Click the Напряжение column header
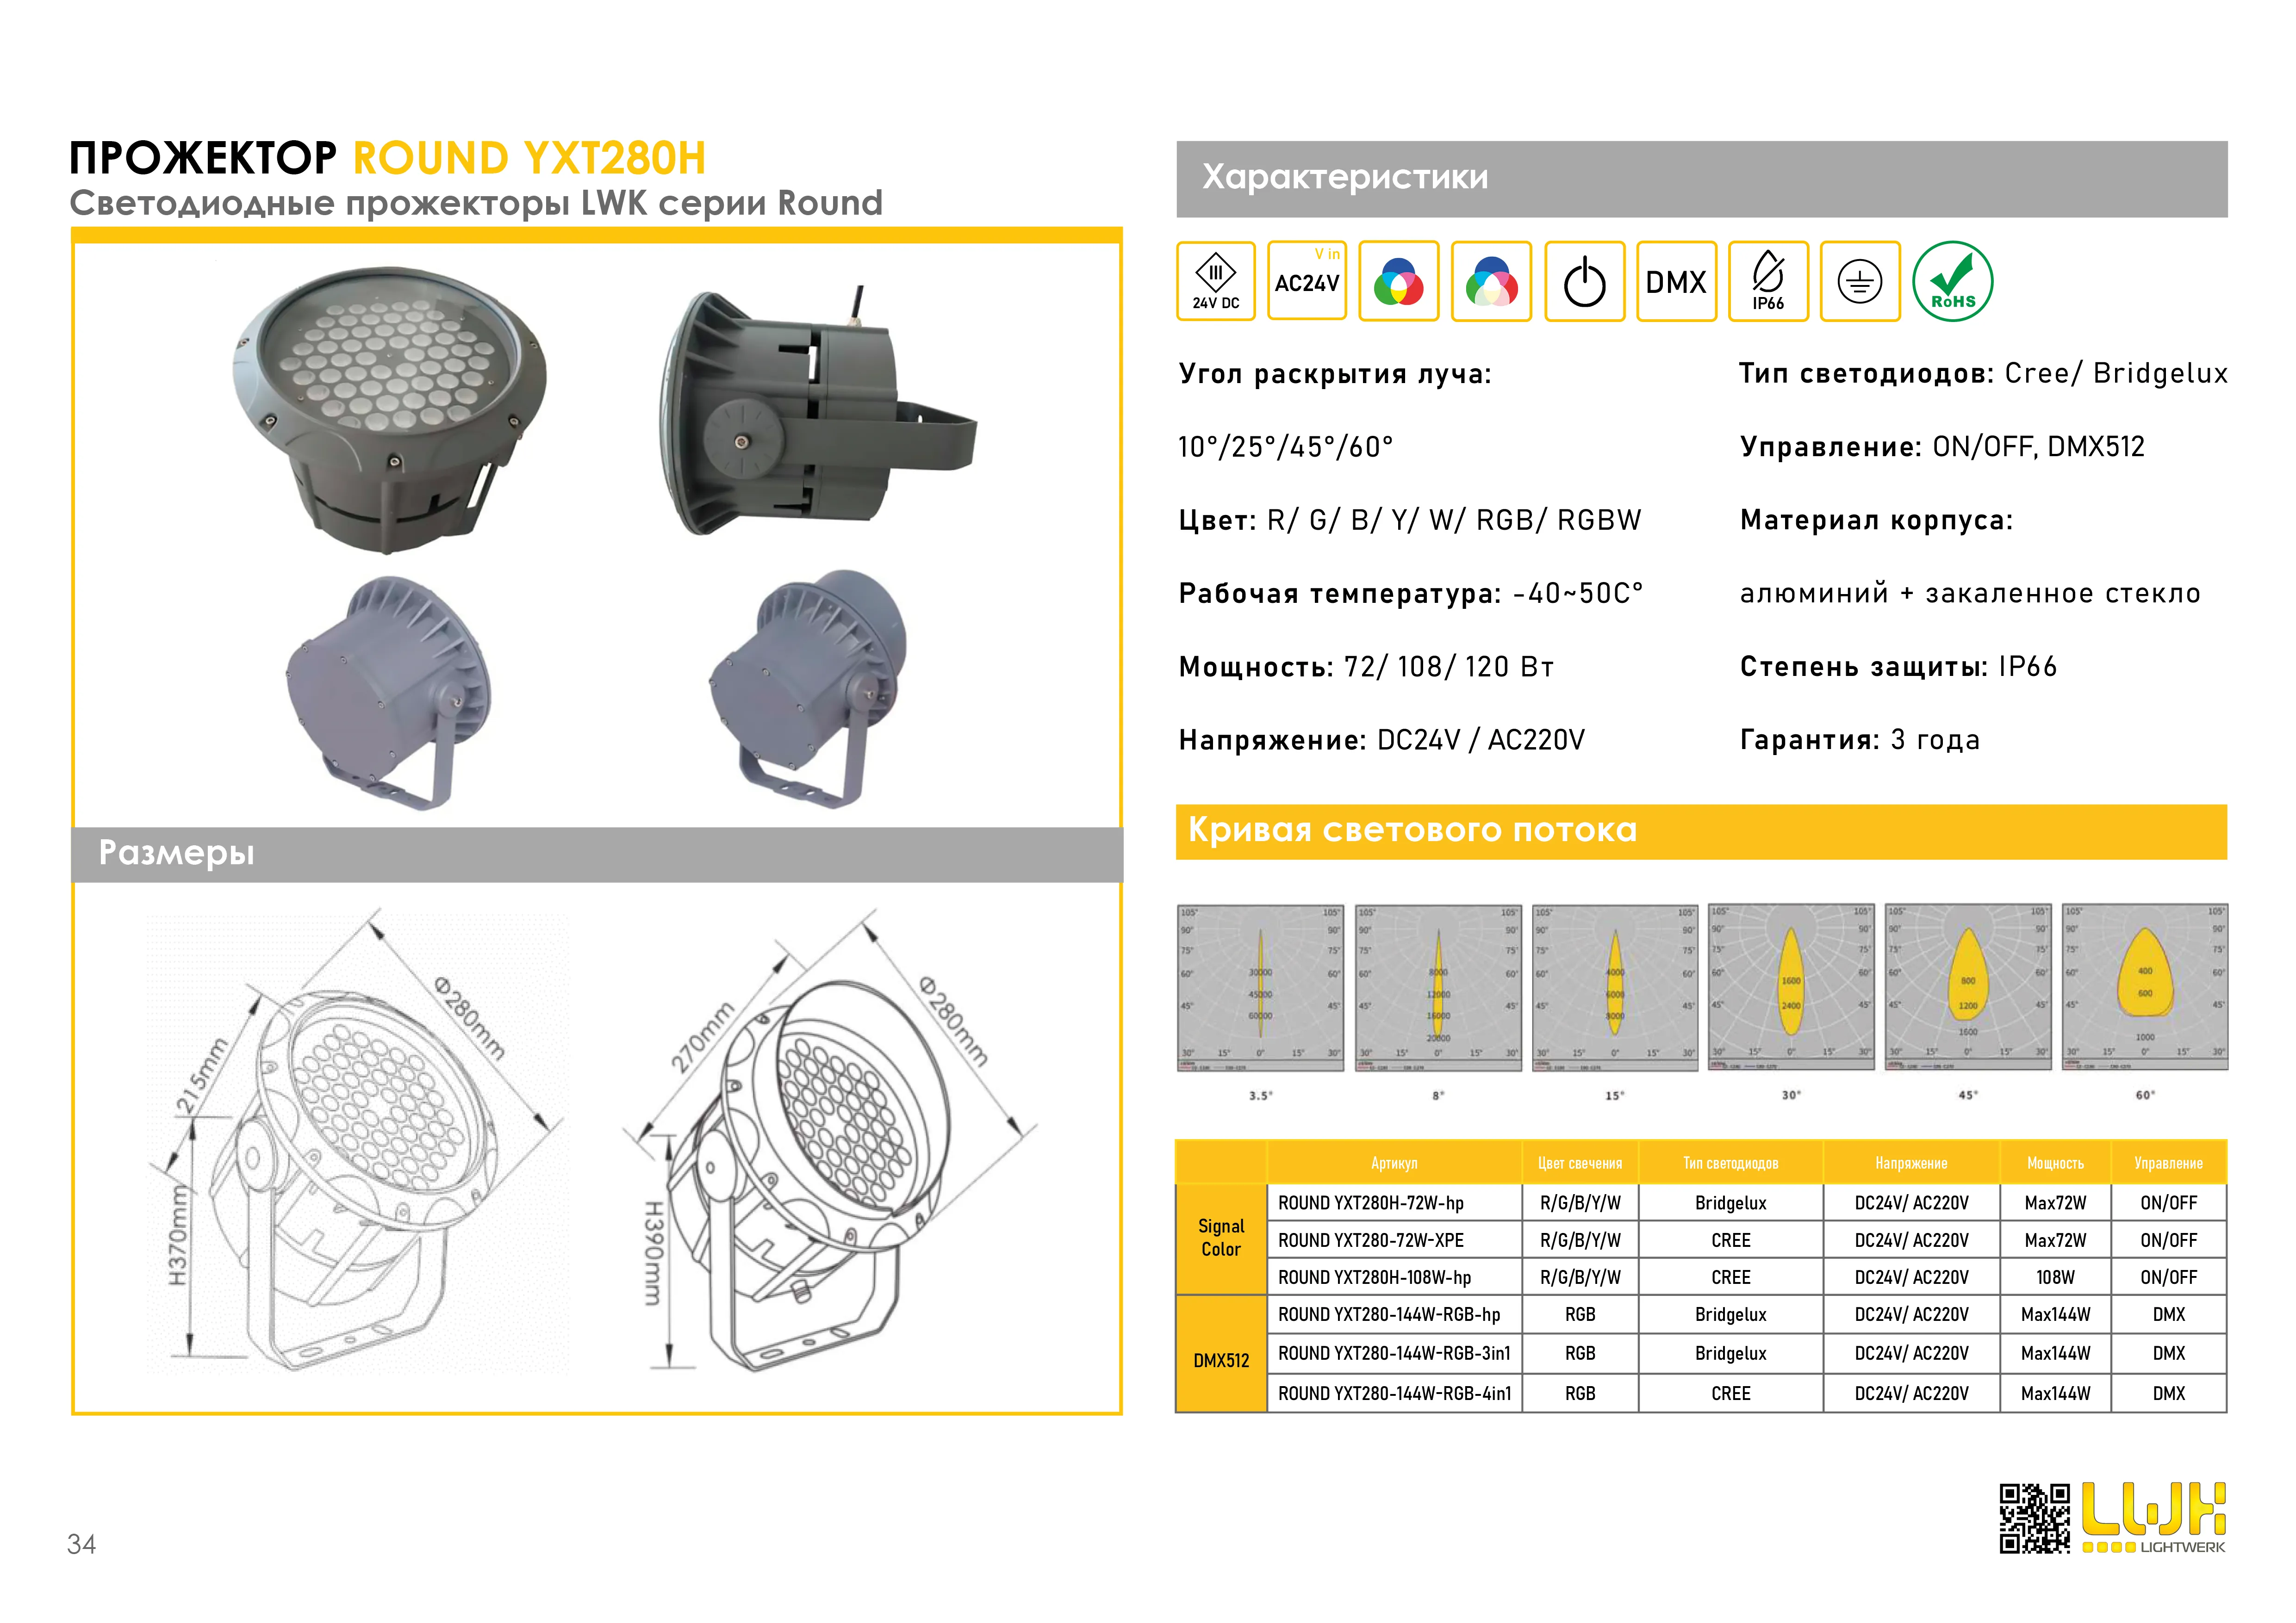2296x1623 pixels. tap(1911, 1163)
